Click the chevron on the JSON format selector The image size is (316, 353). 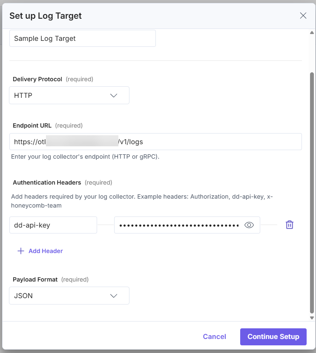(x=114, y=295)
